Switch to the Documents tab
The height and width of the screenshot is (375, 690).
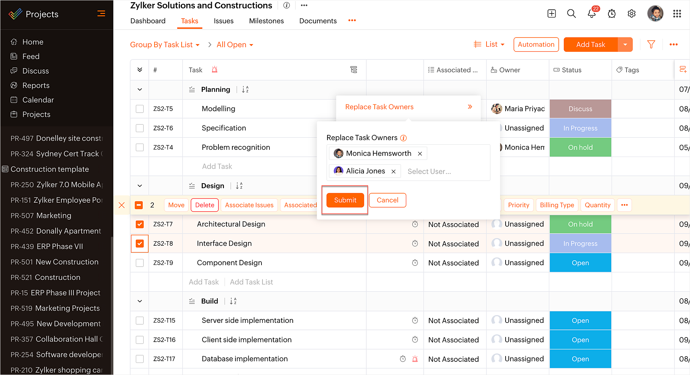[x=318, y=21]
